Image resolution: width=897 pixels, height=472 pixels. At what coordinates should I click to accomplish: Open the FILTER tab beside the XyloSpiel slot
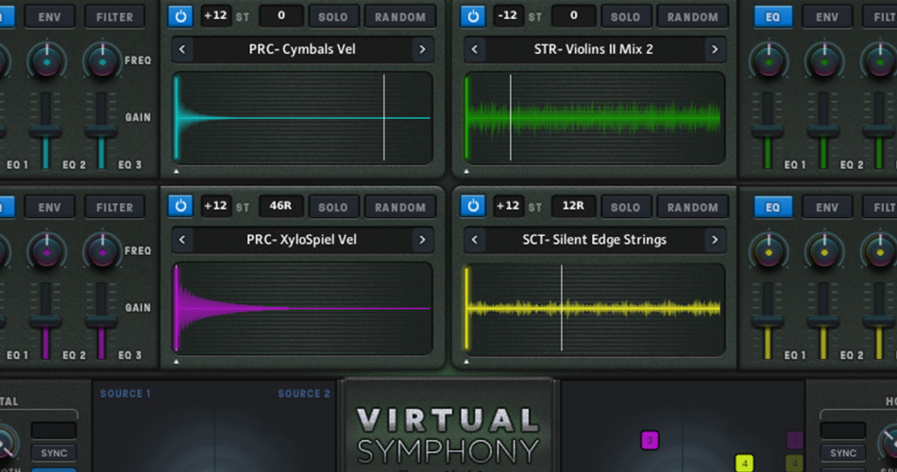114,207
